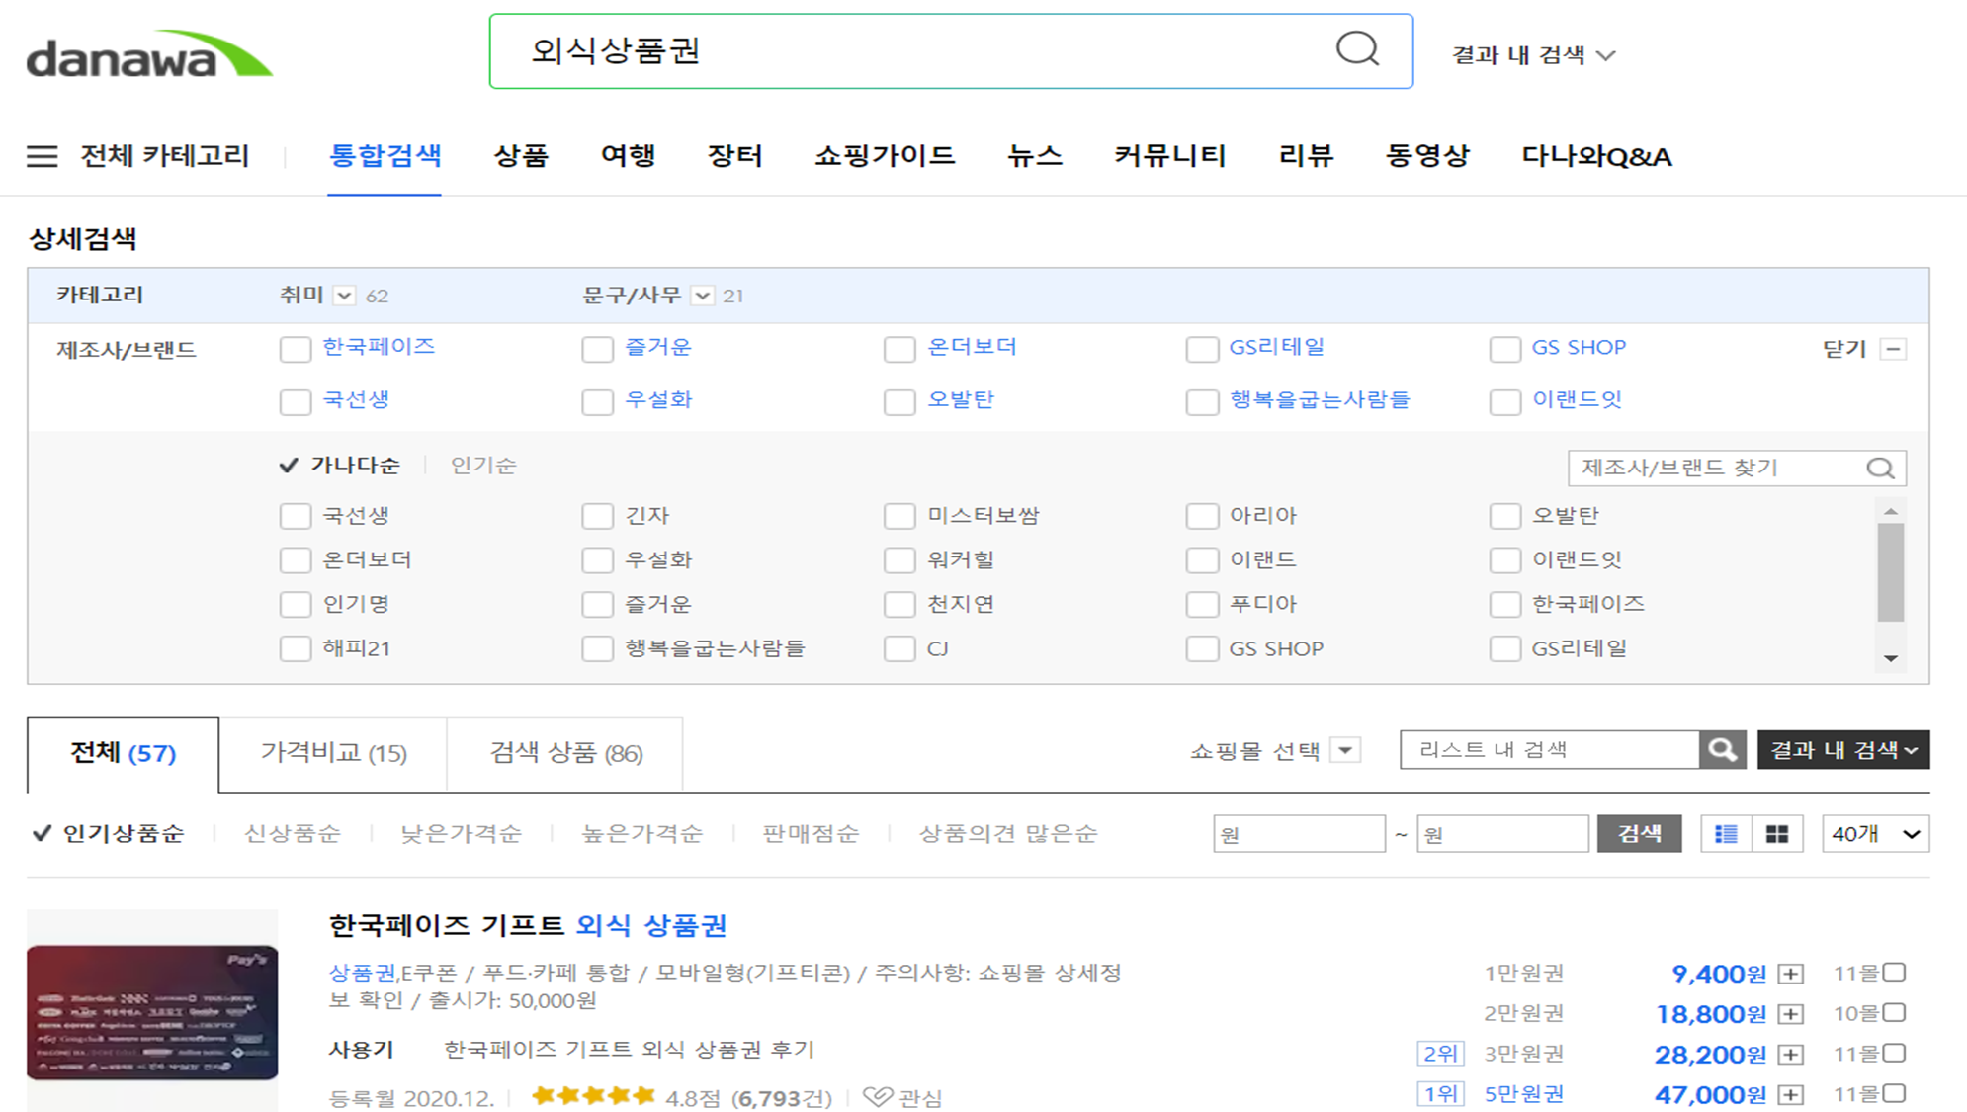Go to the 쇼핑가이드 menu item
Image resolution: width=1967 pixels, height=1112 pixels.
click(x=884, y=156)
